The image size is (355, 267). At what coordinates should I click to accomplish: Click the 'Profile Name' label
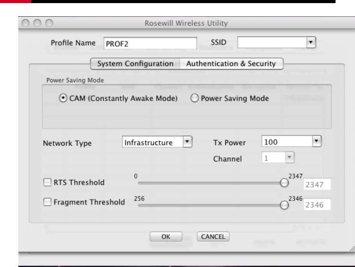[73, 43]
